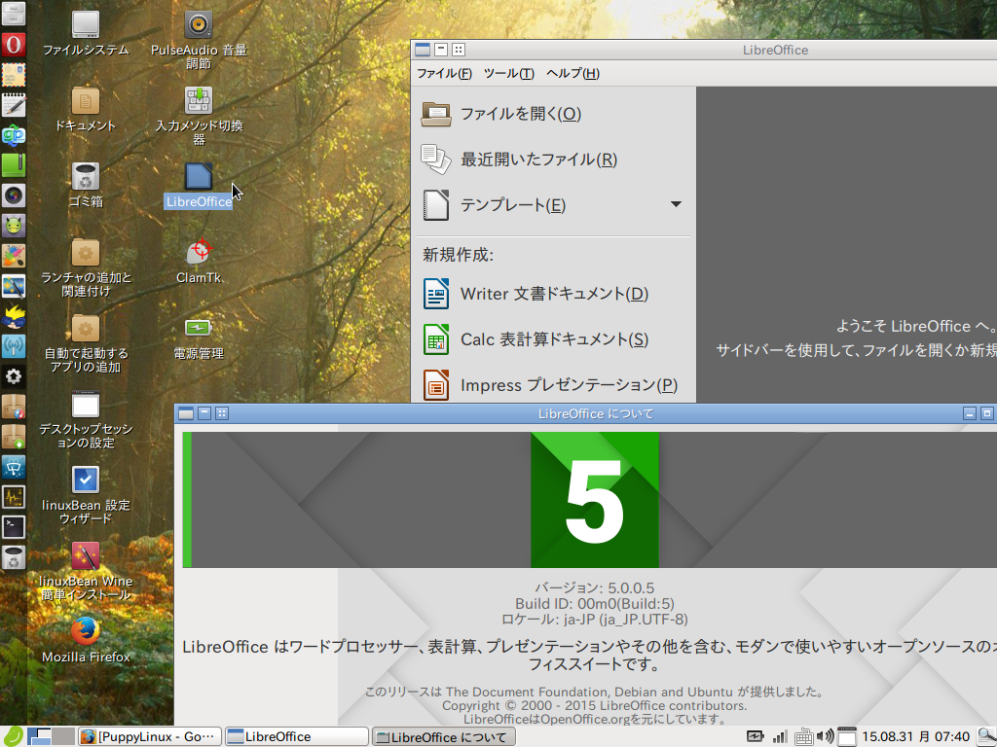The image size is (997, 747).
Task: Open the file cabinet icon atop dock
Action: click(x=14, y=14)
